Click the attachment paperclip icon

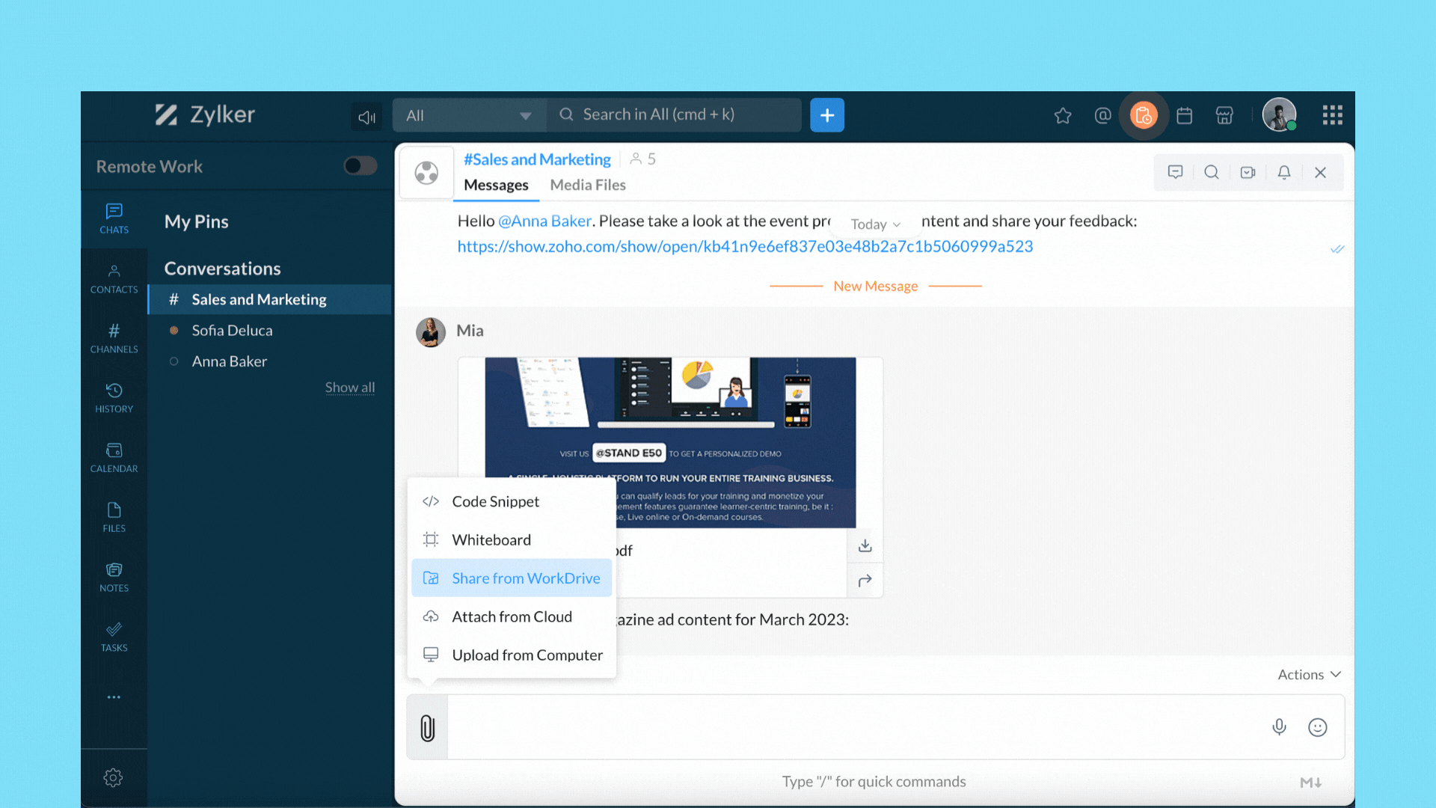(427, 727)
